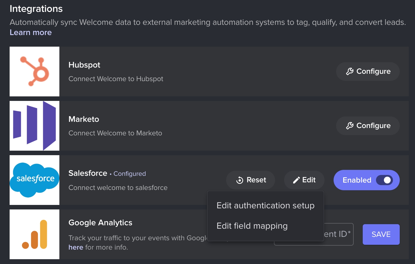Click wrench icon in Hubspot Configure button
This screenshot has width=415, height=264.
pyautogui.click(x=350, y=72)
